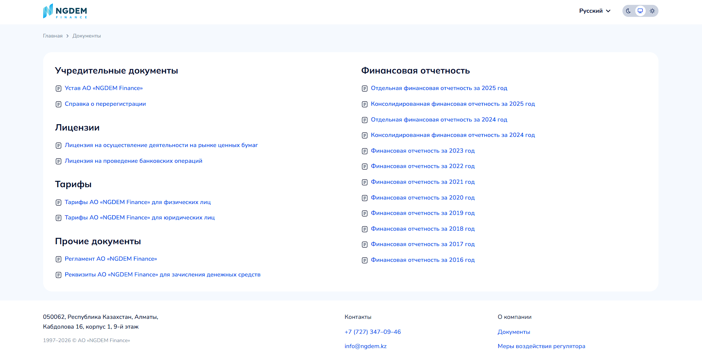Click the Контакты footer heading
The width and height of the screenshot is (702, 353).
point(358,317)
